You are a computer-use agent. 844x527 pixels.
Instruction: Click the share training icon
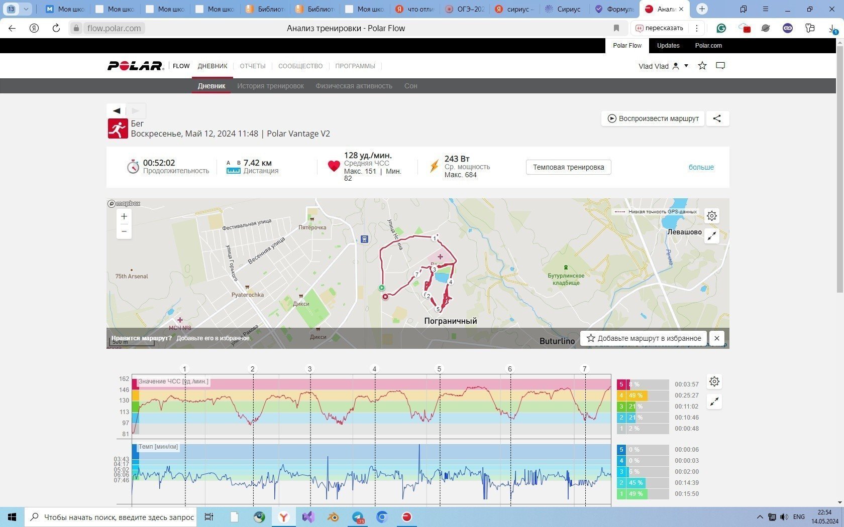point(717,118)
